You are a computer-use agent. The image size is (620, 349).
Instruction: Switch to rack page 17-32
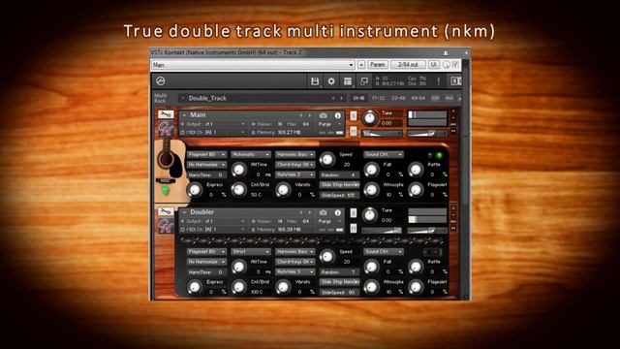click(x=379, y=98)
